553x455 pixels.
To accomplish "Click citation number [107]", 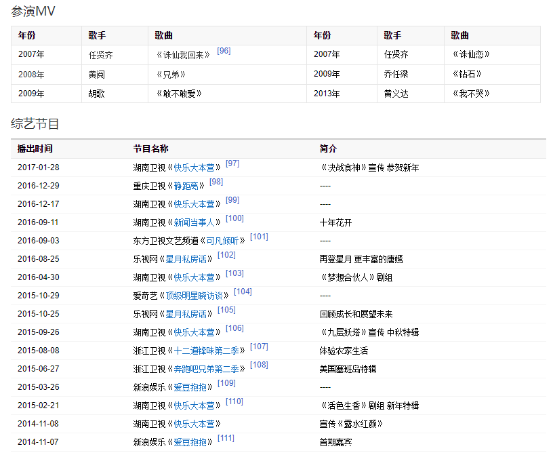I will pos(259,347).
